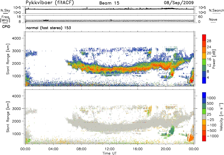Click the orange velocity patch near 23:30
Screen dimensions: 224x155
[x=191, y=137]
